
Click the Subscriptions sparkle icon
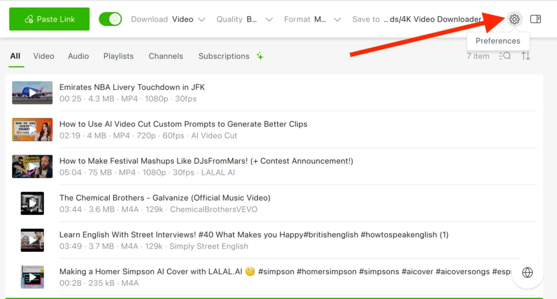click(260, 56)
